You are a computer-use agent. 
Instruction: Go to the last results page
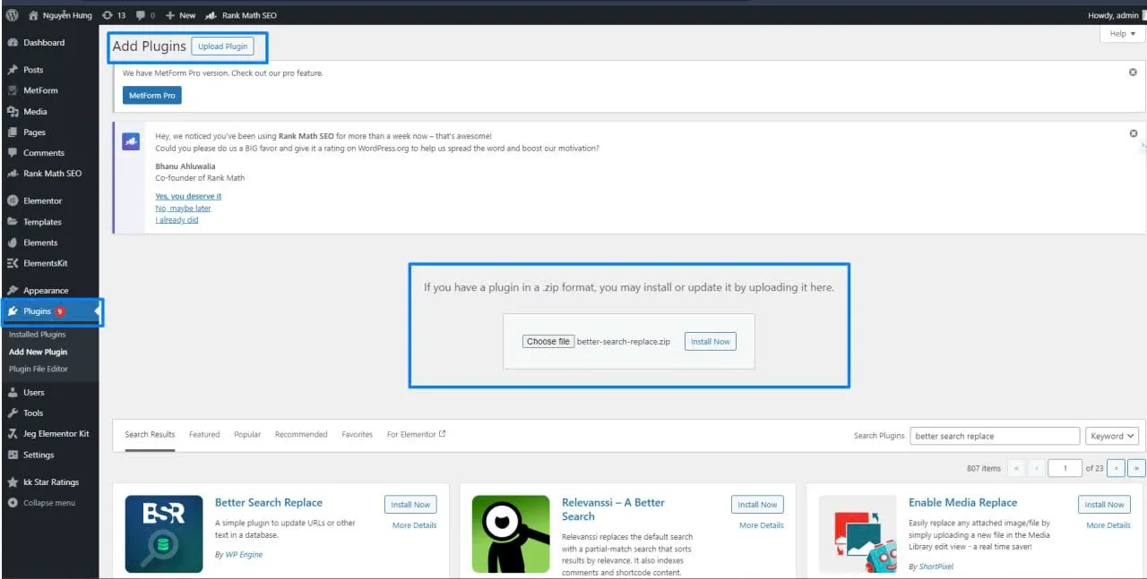(1136, 468)
